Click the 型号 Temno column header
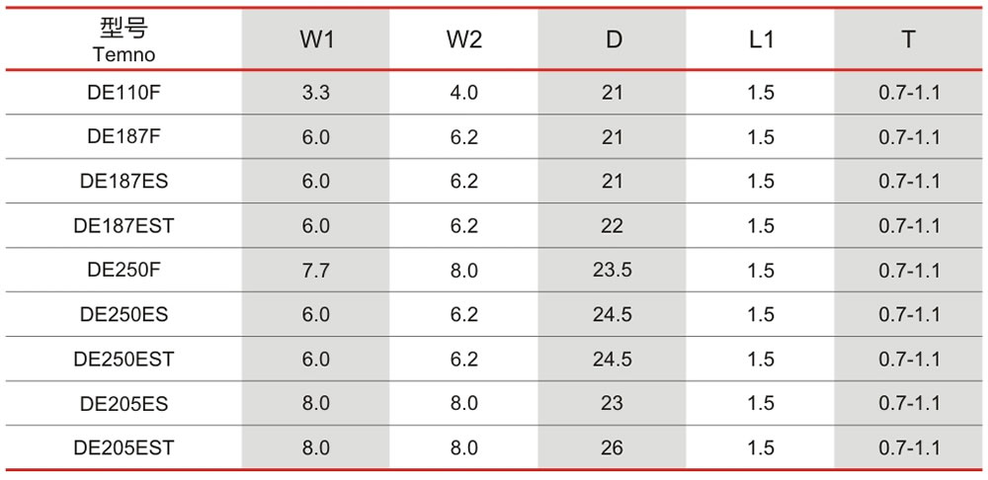Image resolution: width=988 pixels, height=480 pixels. click(123, 40)
